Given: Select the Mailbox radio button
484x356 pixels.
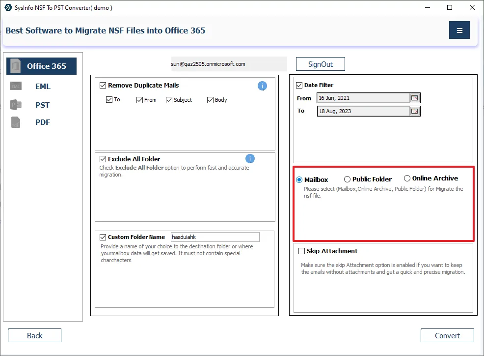Looking at the screenshot, I should pos(299,180).
